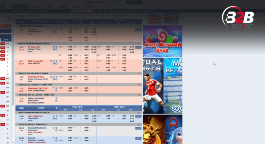Bet 1.03 HDP odds for Manchester City (Pele)

(70, 88)
